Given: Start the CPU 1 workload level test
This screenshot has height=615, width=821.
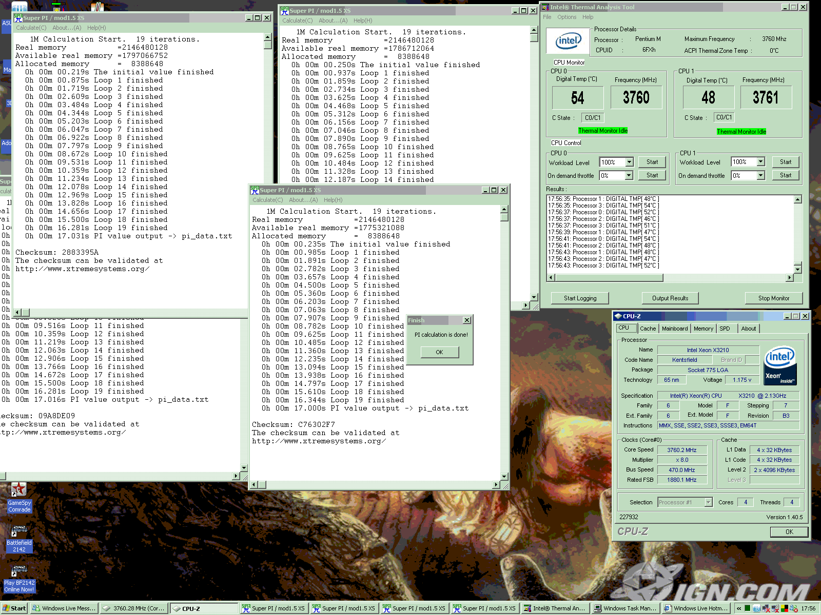Looking at the screenshot, I should click(x=786, y=162).
